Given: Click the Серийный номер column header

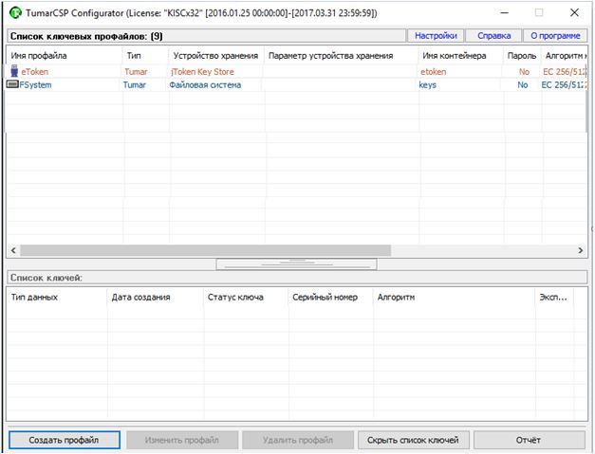Looking at the screenshot, I should [325, 297].
